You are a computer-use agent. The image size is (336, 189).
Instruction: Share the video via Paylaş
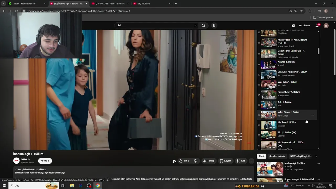[209, 161]
